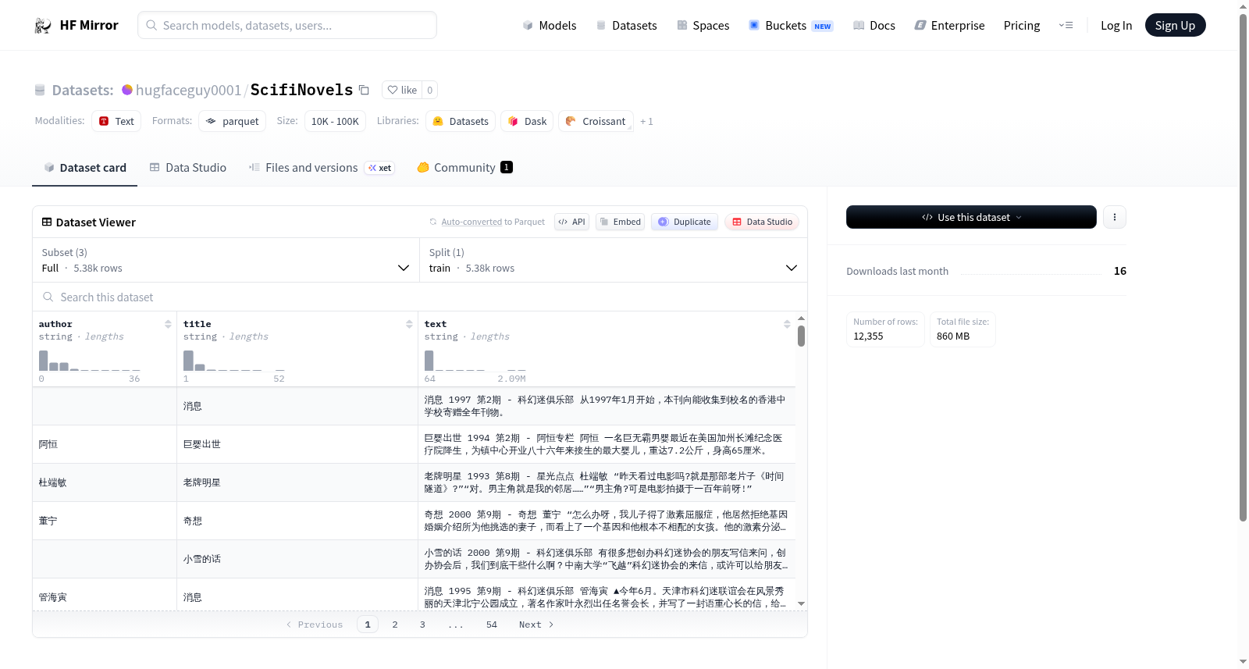Open the Use this dataset dropdown

tap(971, 217)
